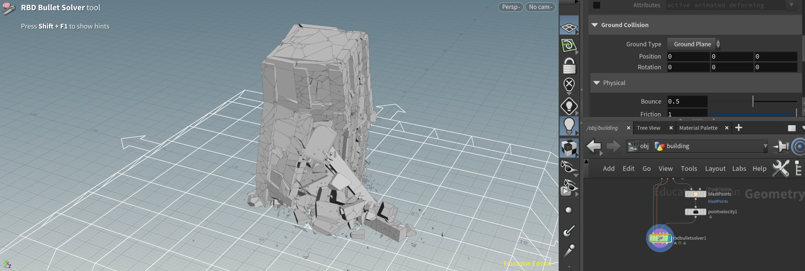Add a new pane tab with plus
Image resolution: width=805 pixels, height=271 pixels.
tap(739, 128)
